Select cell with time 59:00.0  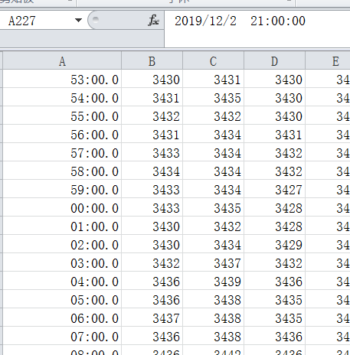pos(62,189)
